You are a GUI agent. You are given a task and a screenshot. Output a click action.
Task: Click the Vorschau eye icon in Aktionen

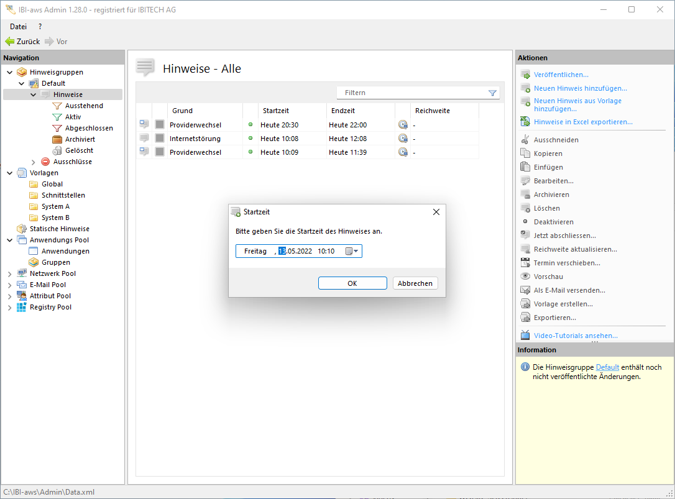pos(525,277)
